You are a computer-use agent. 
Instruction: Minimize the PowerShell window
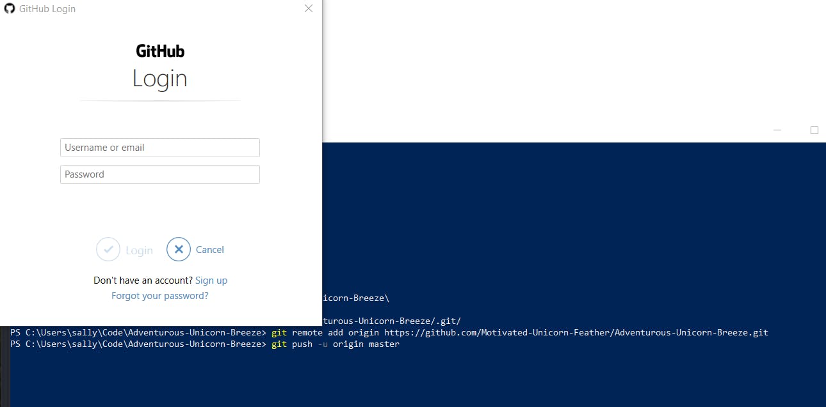coord(777,130)
